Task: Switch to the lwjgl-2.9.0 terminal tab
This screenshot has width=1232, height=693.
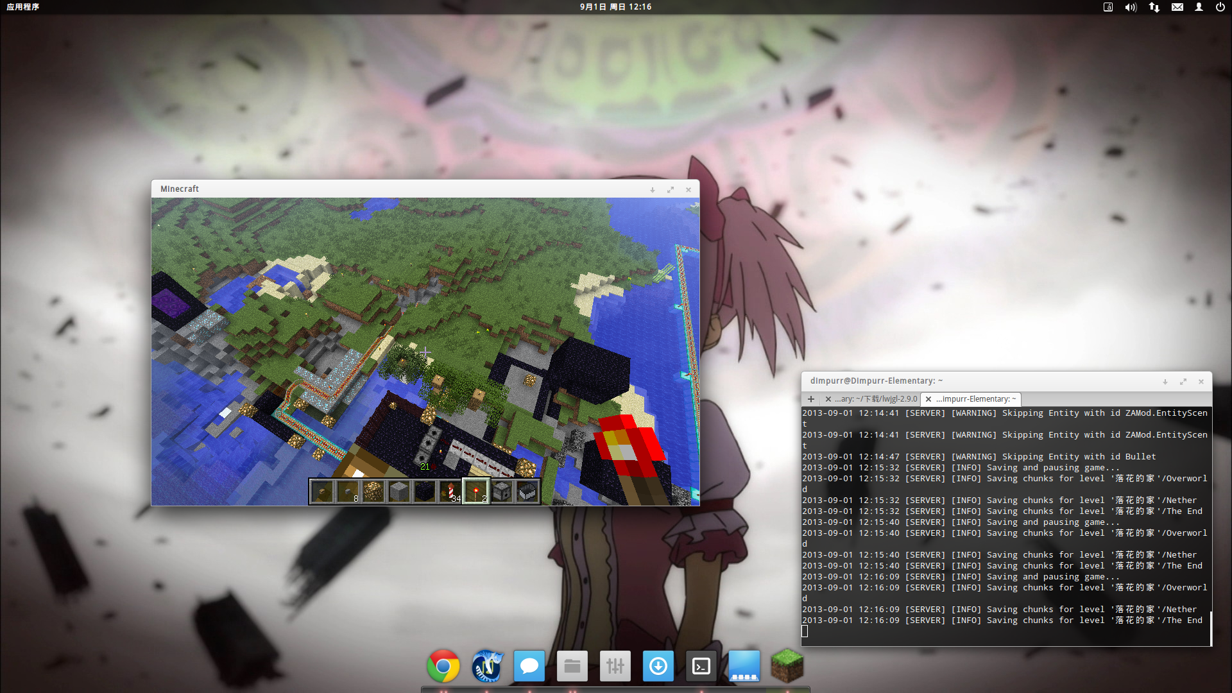Action: tap(876, 399)
